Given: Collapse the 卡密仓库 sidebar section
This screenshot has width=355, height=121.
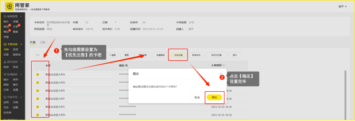Looking at the screenshot, I should [x=21, y=45].
